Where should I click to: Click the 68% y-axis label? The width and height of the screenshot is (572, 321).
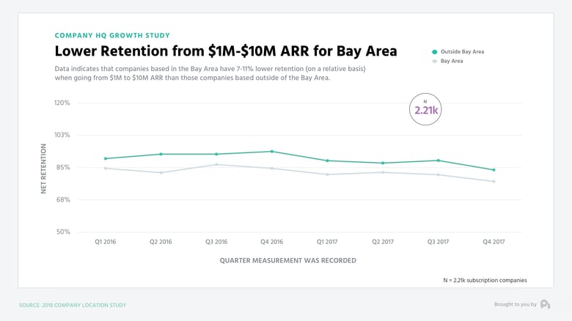(63, 199)
